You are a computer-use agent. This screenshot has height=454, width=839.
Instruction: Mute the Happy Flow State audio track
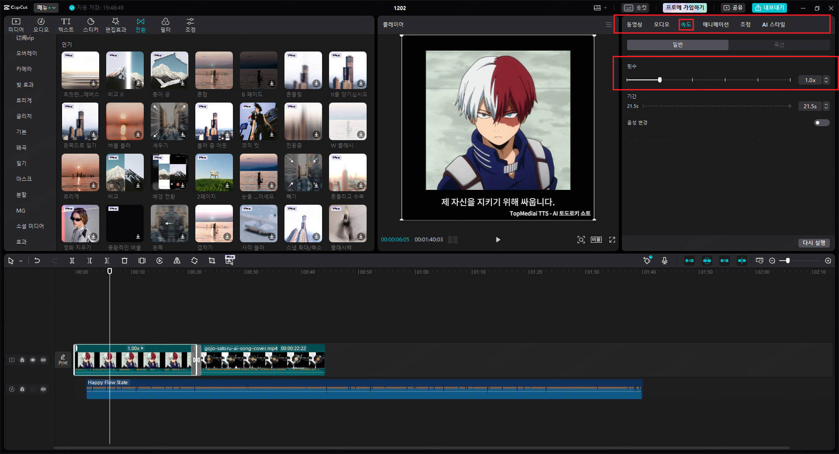(x=43, y=389)
